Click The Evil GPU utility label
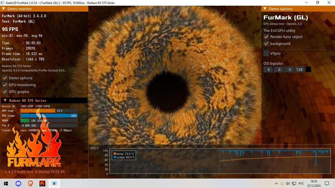Screen dimensions: 335x188 click(x=279, y=30)
